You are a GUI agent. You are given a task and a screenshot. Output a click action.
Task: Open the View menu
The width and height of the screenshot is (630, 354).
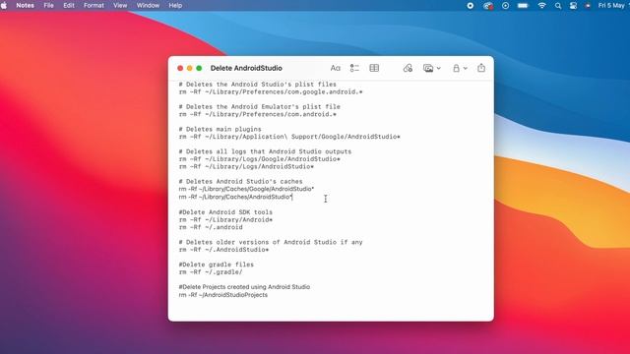point(120,6)
